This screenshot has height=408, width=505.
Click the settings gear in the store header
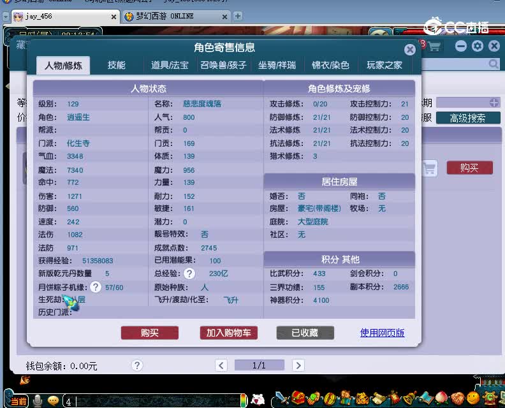pyautogui.click(x=478, y=47)
